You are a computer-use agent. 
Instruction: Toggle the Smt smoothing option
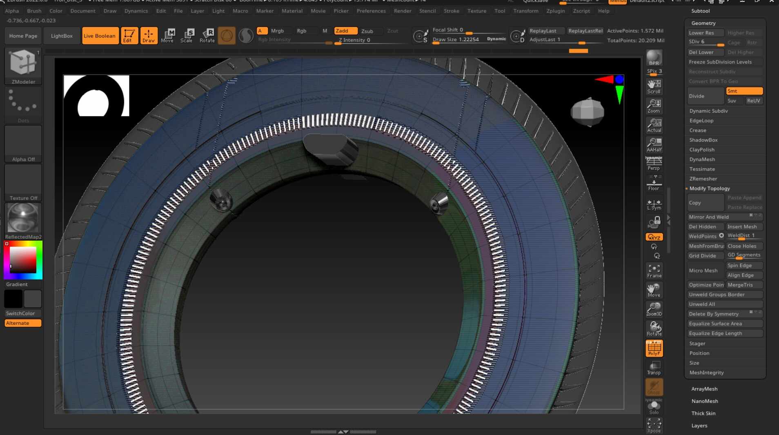point(744,91)
